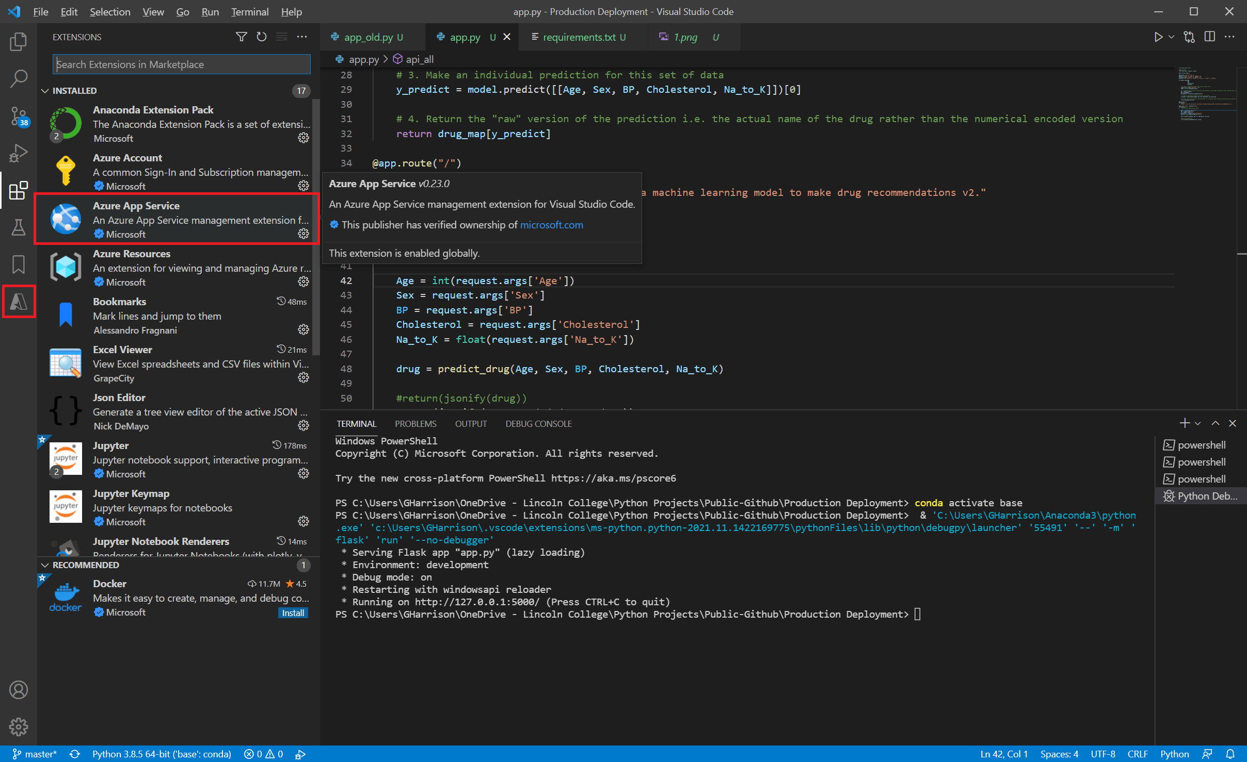Screen dimensions: 1247x762
Task: Open the Accounts menu icon
Action: (19, 690)
